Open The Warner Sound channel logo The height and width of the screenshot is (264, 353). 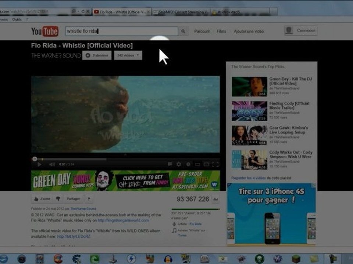click(56, 55)
